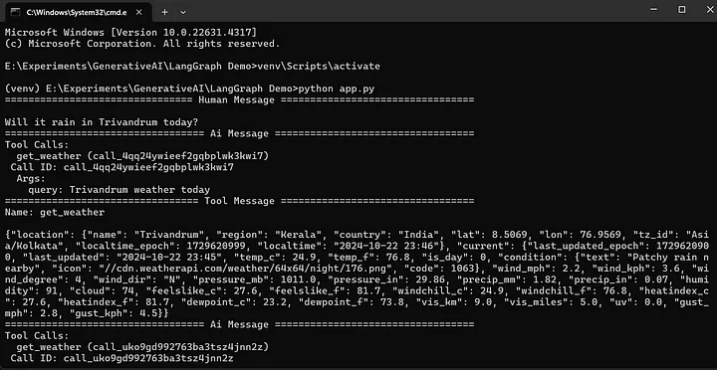
Task: Click the first 'Ai Message' separator heading
Action: [x=239, y=134]
